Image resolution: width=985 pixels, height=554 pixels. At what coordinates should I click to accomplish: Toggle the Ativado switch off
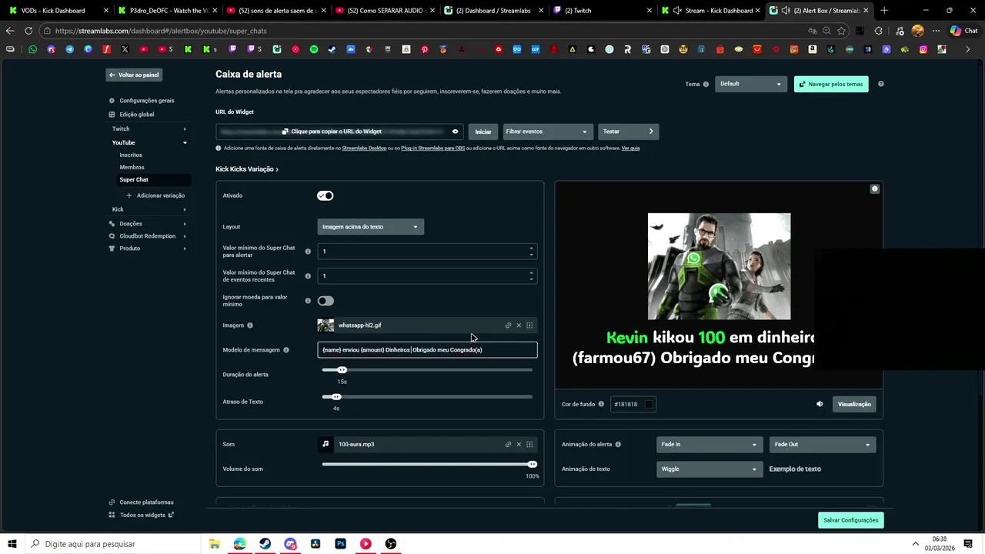[x=326, y=195]
